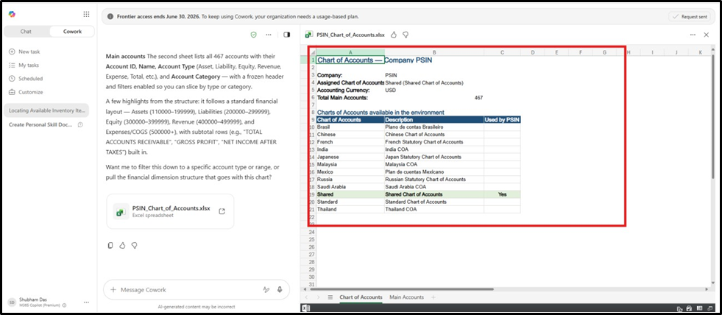Switch to the Chat tab

click(26, 32)
